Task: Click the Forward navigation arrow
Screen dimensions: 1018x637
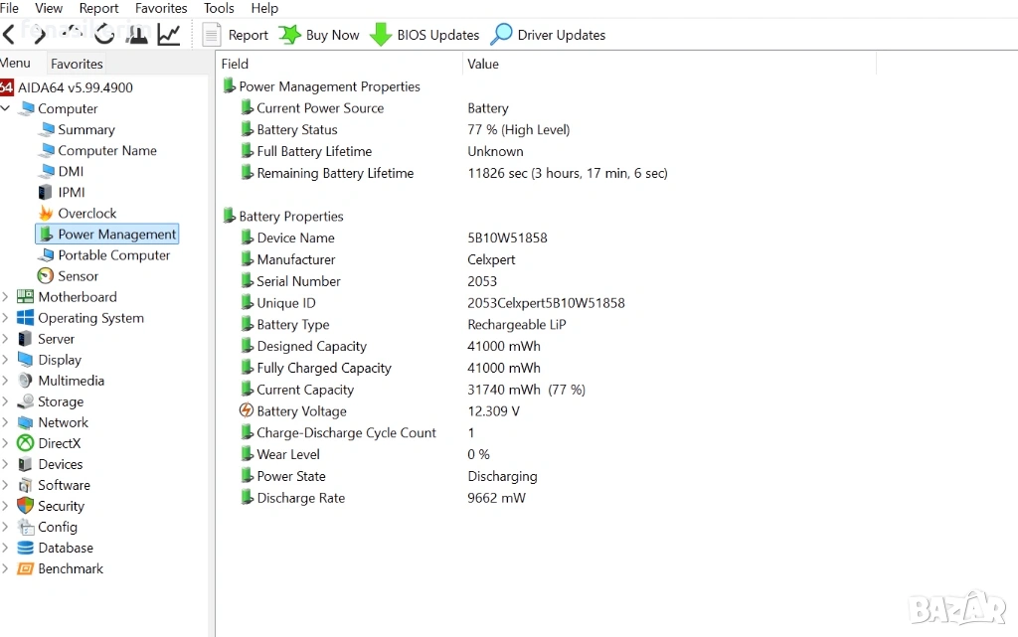Action: point(40,35)
